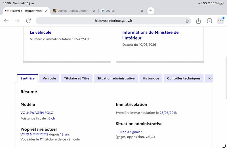Go back with the browser back arrow
Image resolution: width=227 pixels, height=149 pixels.
(6, 21)
